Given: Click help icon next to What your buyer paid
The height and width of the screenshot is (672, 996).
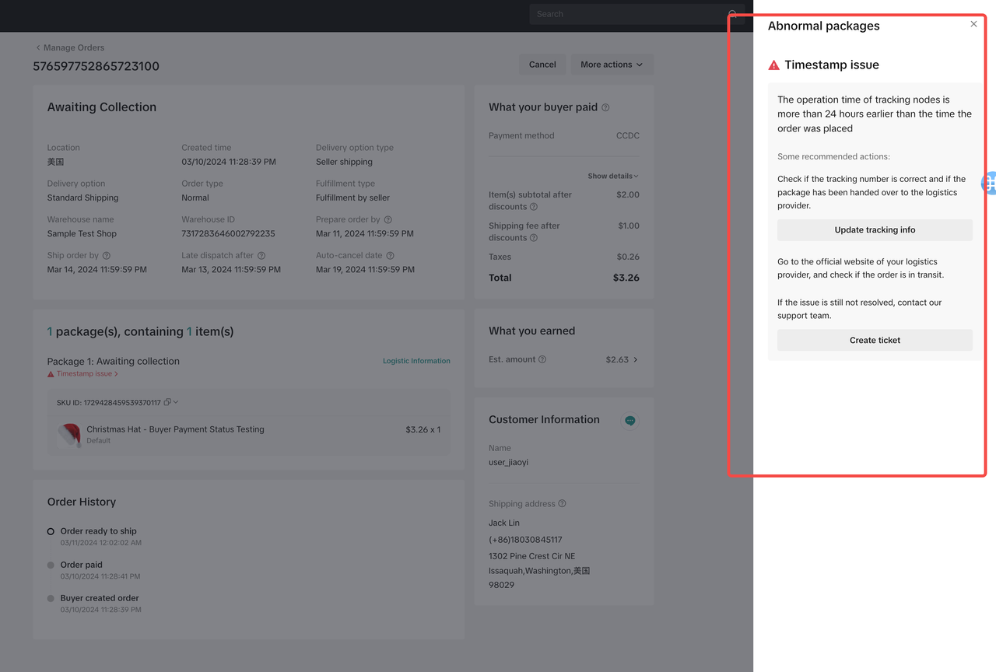Looking at the screenshot, I should point(605,108).
